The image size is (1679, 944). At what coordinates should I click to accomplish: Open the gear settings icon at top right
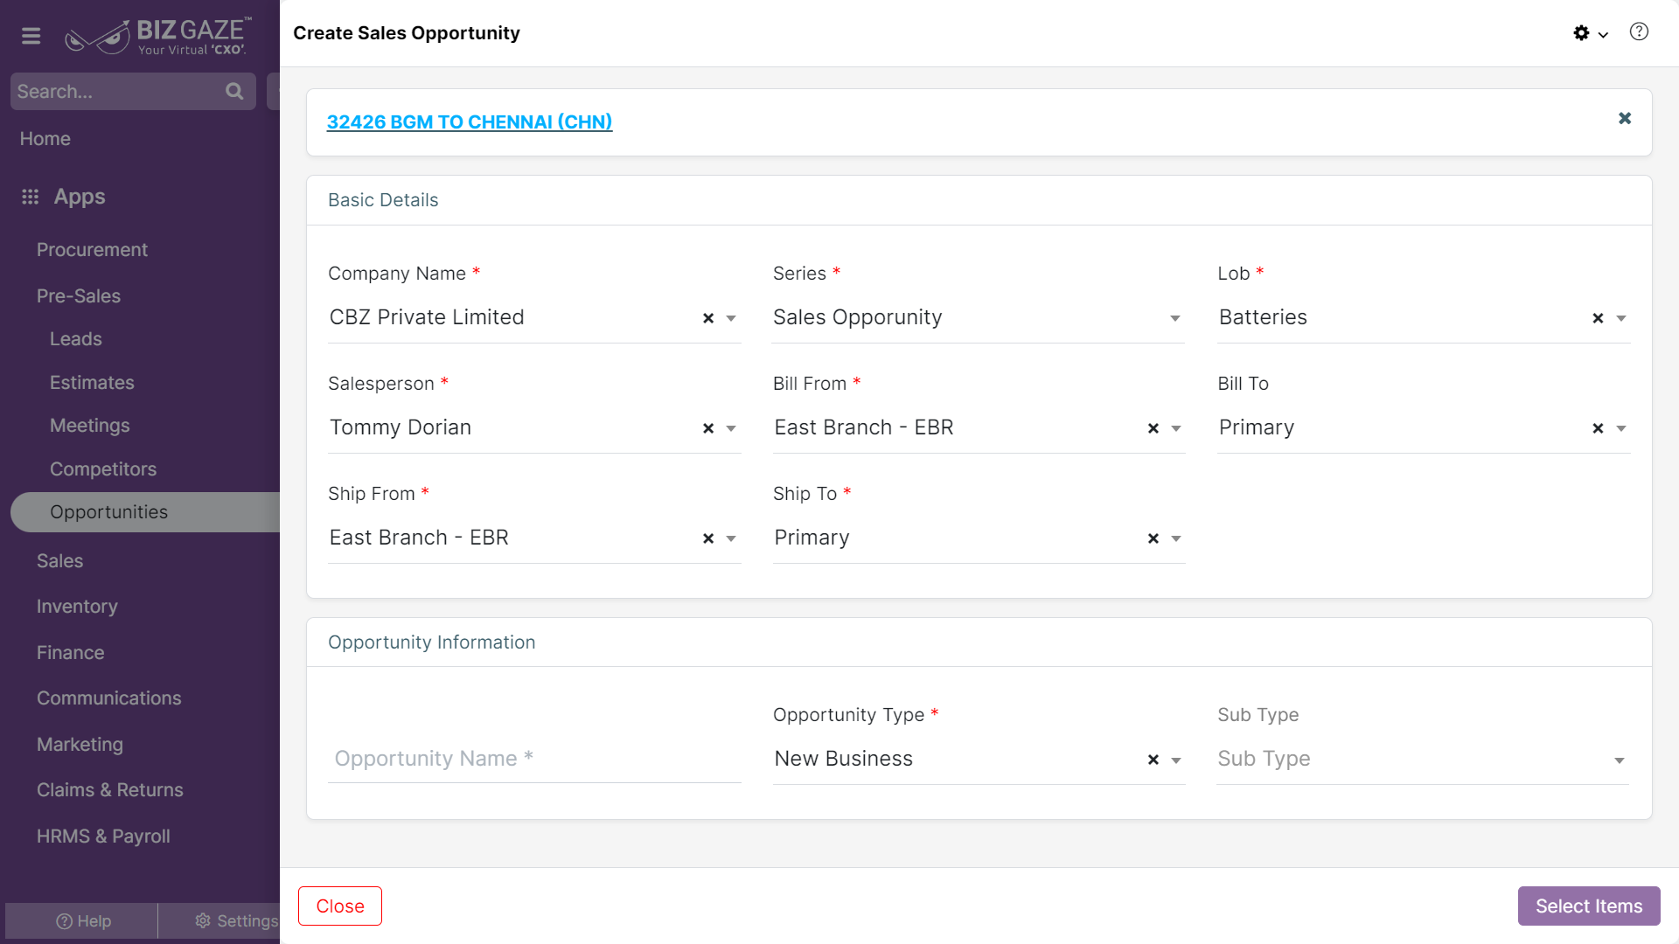click(1581, 33)
